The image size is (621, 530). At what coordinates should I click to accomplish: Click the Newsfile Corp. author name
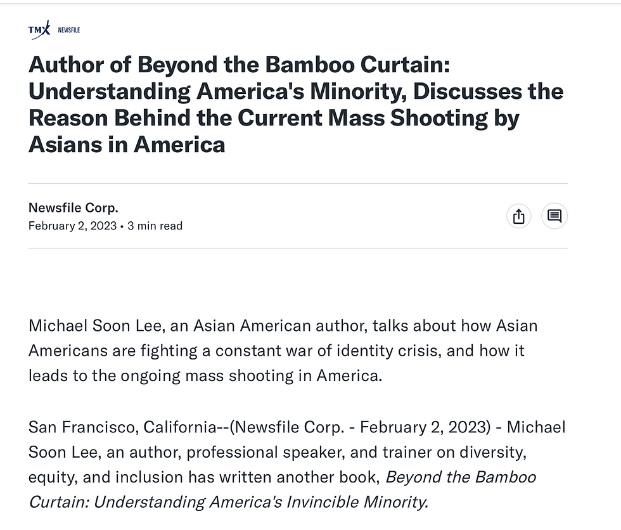pos(74,207)
